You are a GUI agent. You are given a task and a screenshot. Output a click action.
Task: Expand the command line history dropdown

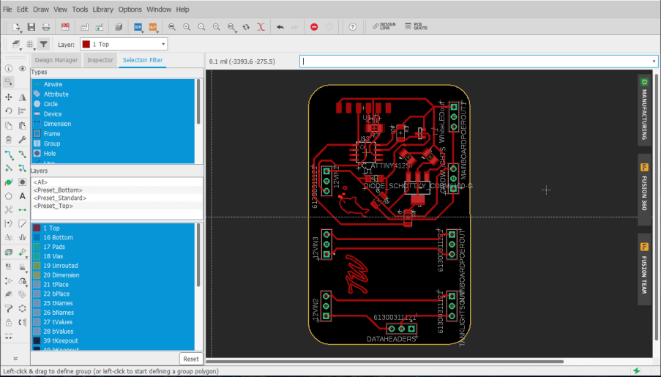tap(654, 61)
